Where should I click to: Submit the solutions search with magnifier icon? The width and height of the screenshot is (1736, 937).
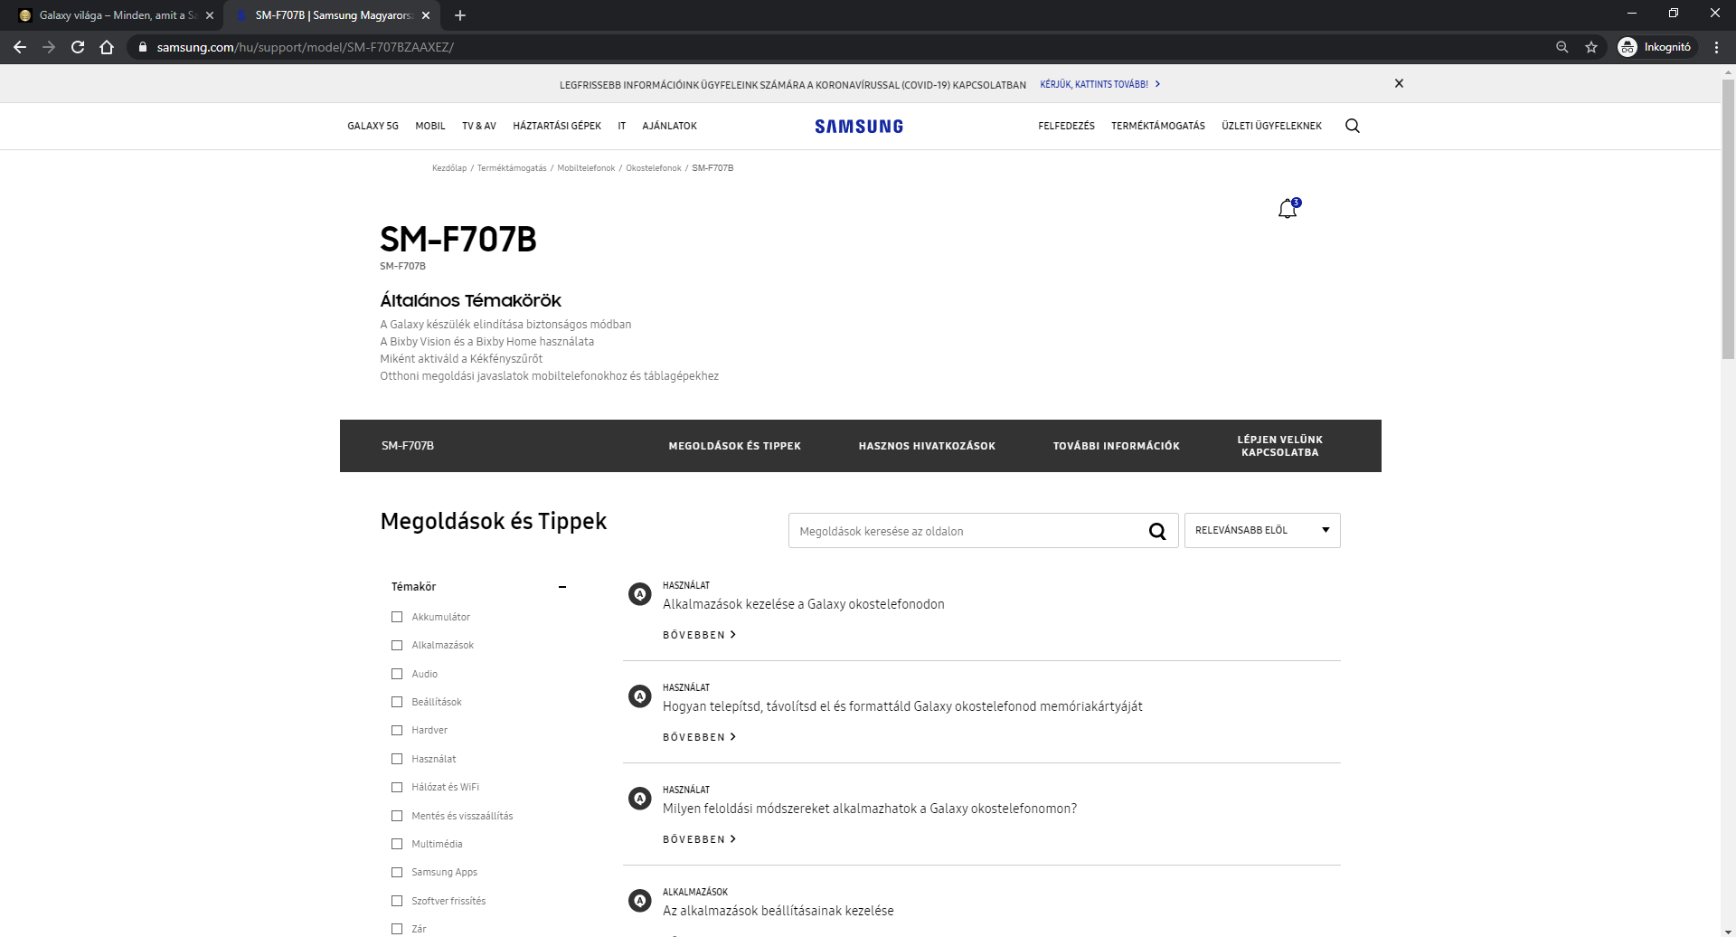coord(1156,531)
